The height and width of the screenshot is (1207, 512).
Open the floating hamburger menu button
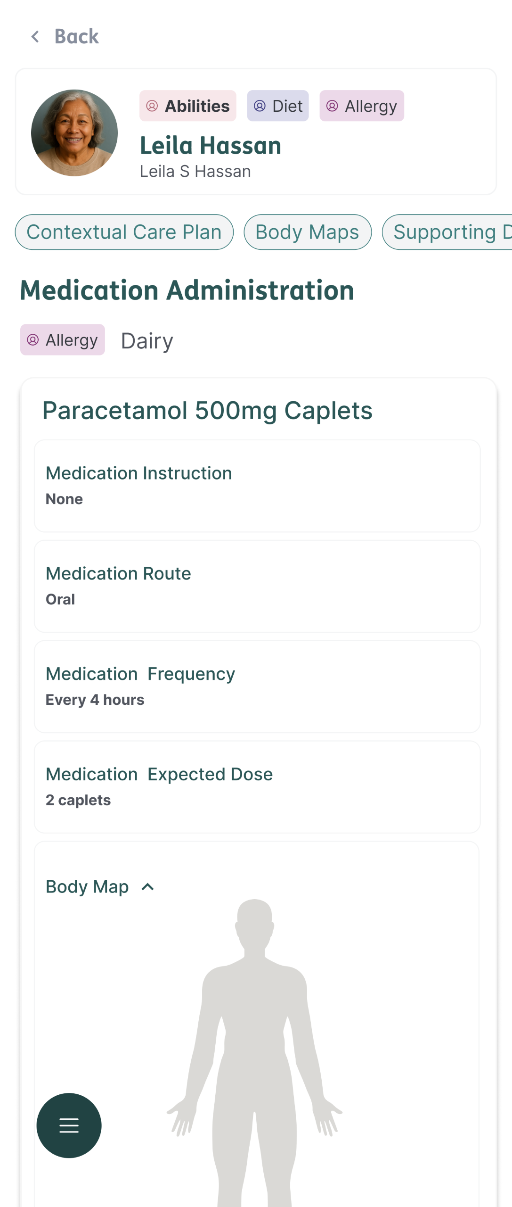[x=69, y=1125]
